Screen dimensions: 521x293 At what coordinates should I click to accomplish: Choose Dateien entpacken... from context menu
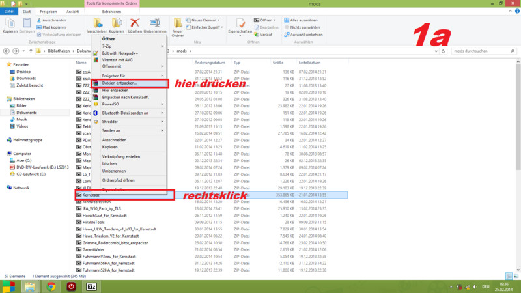[129, 83]
